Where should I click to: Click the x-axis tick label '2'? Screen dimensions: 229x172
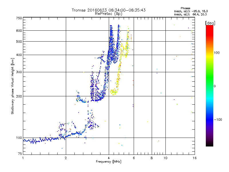pyautogui.click(x=66, y=158)
